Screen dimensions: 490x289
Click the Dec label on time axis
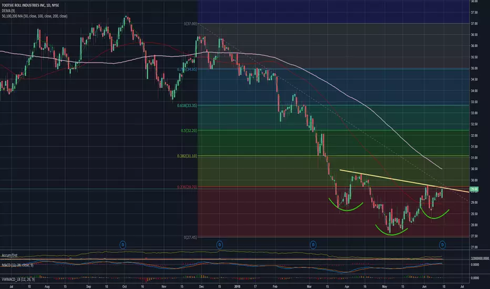pyautogui.click(x=201, y=286)
